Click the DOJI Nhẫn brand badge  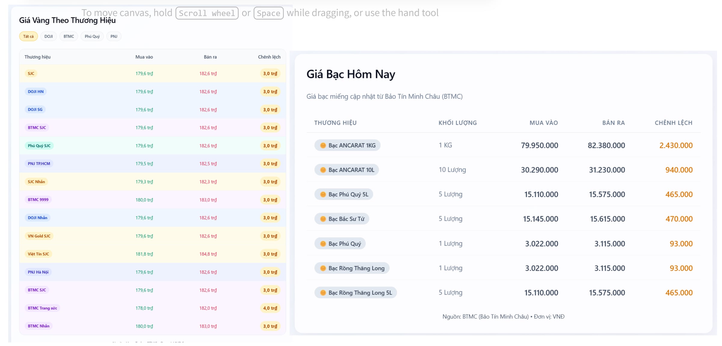[38, 218]
